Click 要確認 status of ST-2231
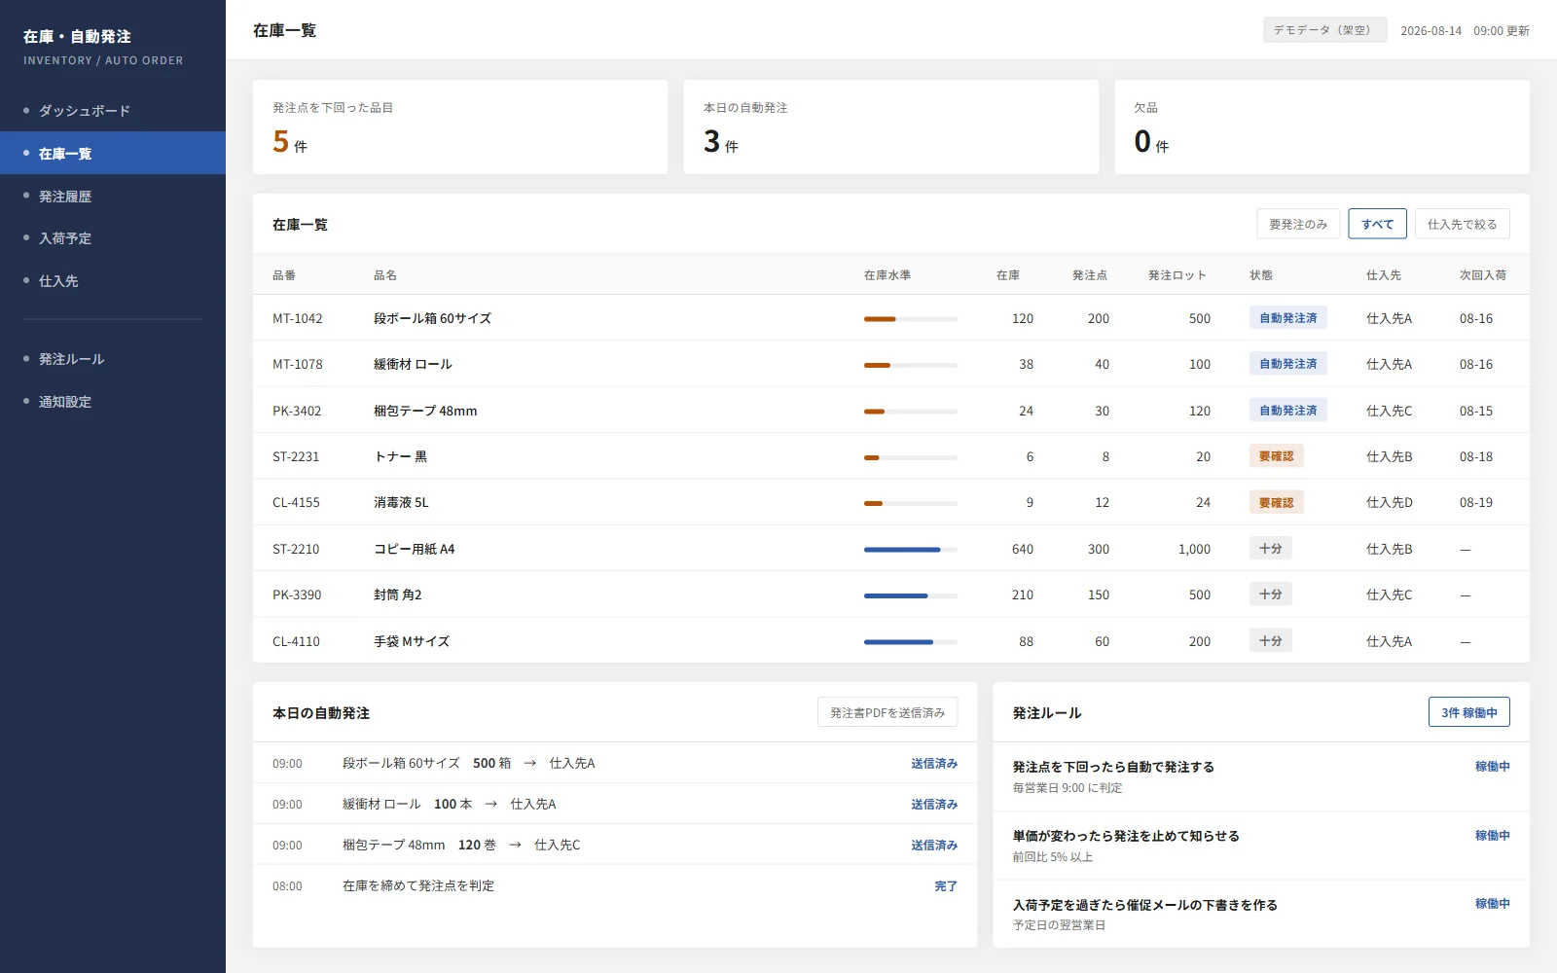Viewport: 1557px width, 973px height. [x=1276, y=456]
